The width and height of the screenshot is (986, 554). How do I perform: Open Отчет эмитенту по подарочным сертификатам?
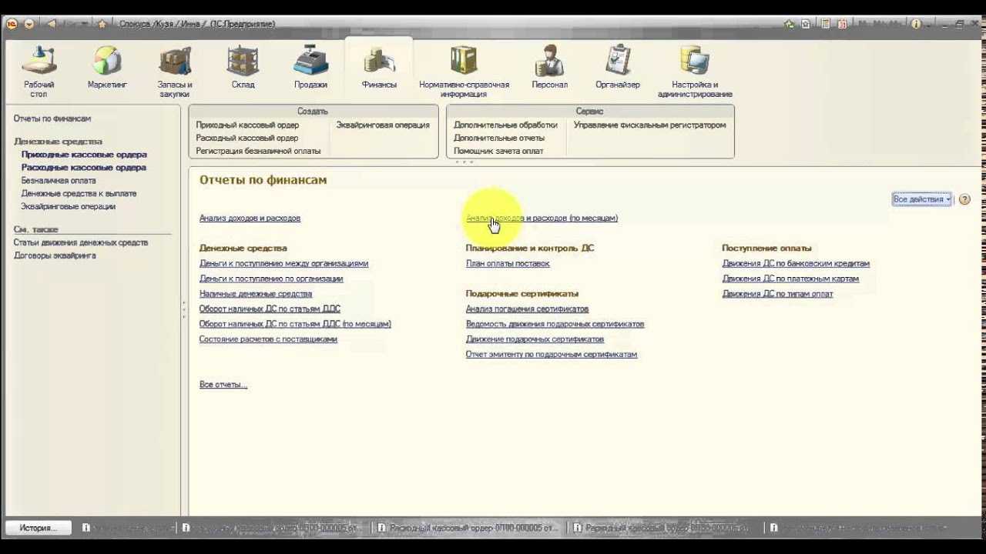(x=552, y=355)
